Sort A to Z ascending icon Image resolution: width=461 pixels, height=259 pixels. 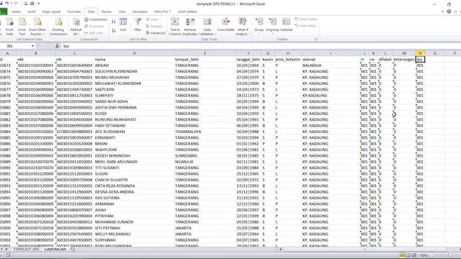(x=114, y=22)
